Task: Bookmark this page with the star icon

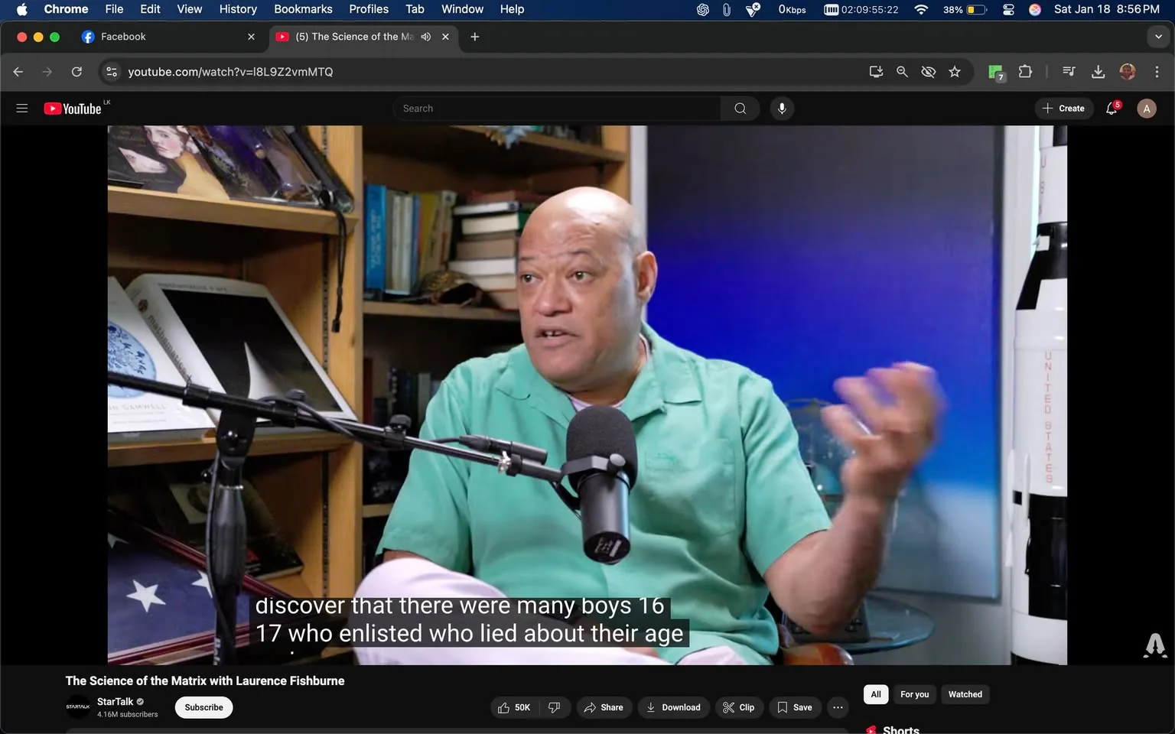Action: click(x=954, y=71)
